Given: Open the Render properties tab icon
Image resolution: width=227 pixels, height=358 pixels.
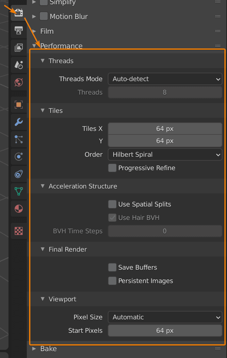Looking at the screenshot, I should tap(19, 13).
